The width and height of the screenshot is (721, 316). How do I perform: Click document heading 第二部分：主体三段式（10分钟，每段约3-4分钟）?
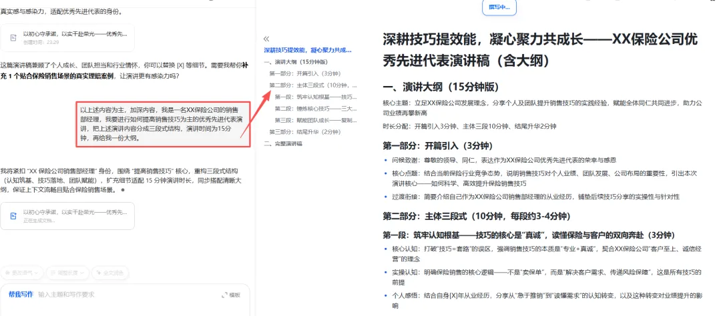475,216
